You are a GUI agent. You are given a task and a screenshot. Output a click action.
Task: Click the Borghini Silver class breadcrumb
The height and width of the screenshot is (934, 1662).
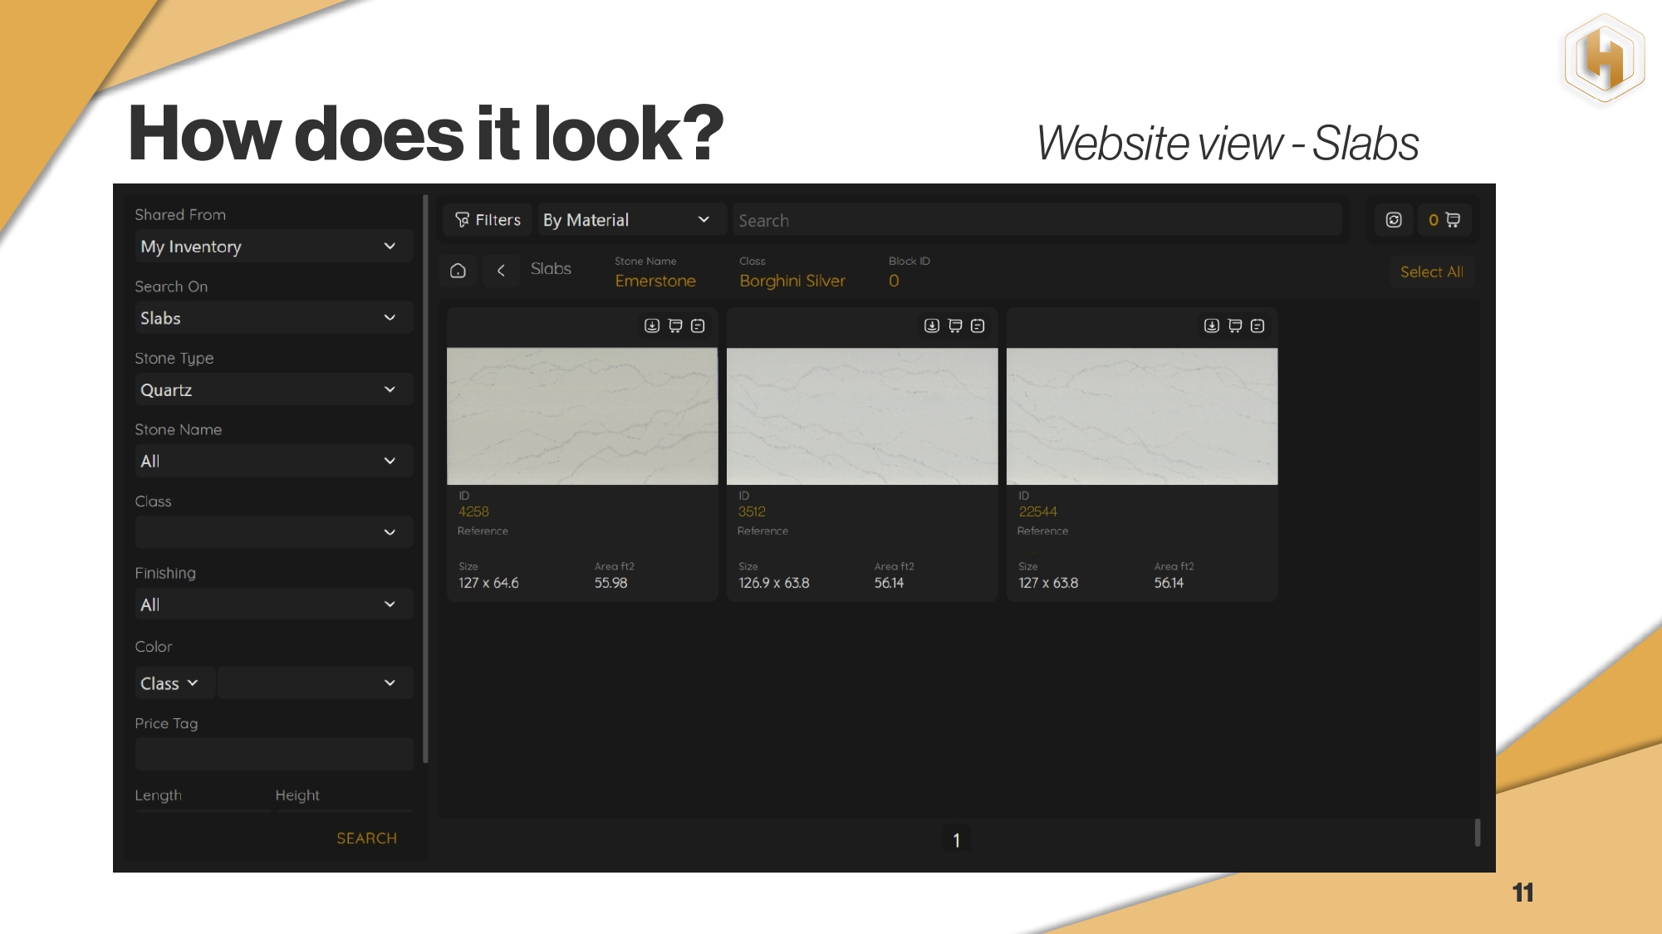click(792, 281)
